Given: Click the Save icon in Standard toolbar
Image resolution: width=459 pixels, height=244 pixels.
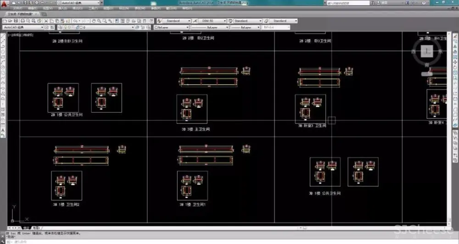Looking at the screenshot, I should pyautogui.click(x=16, y=21).
